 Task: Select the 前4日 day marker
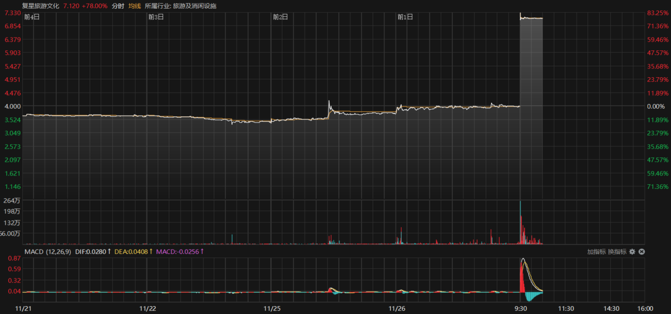tap(31, 17)
